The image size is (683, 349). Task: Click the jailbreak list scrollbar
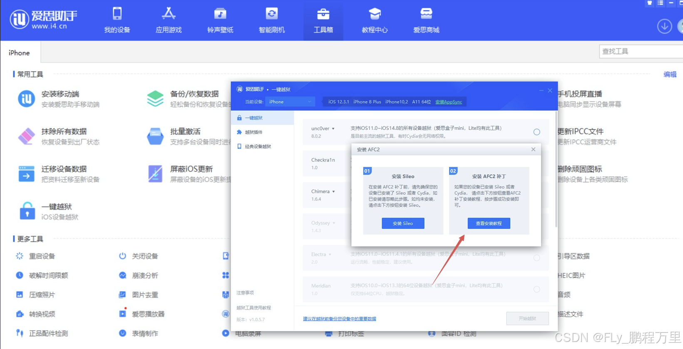556,169
